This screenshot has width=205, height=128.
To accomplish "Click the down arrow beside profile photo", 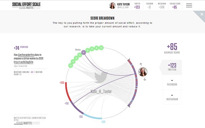I will 145,79.
